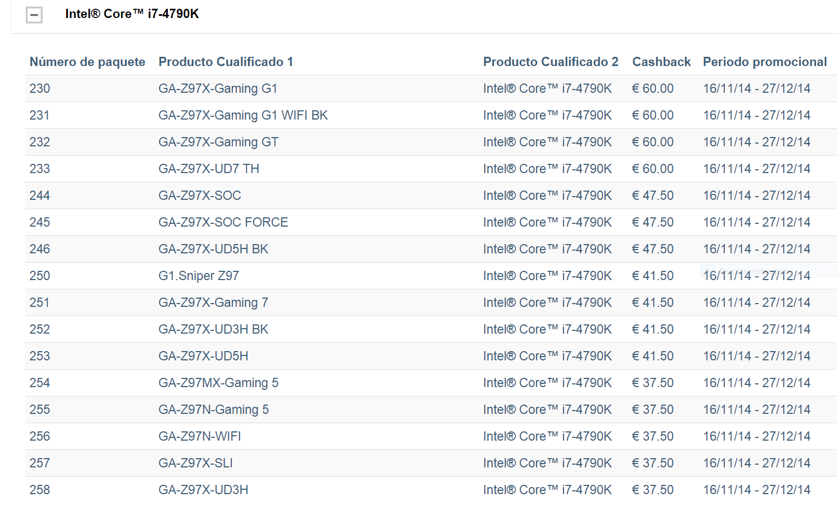Image resolution: width=839 pixels, height=516 pixels.
Task: Select package number 244
Action: [x=40, y=195]
